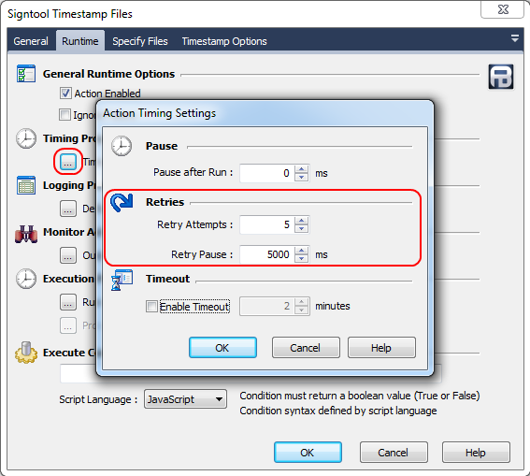Open the Logging properties ellipsis button
530x476 pixels.
(x=68, y=209)
